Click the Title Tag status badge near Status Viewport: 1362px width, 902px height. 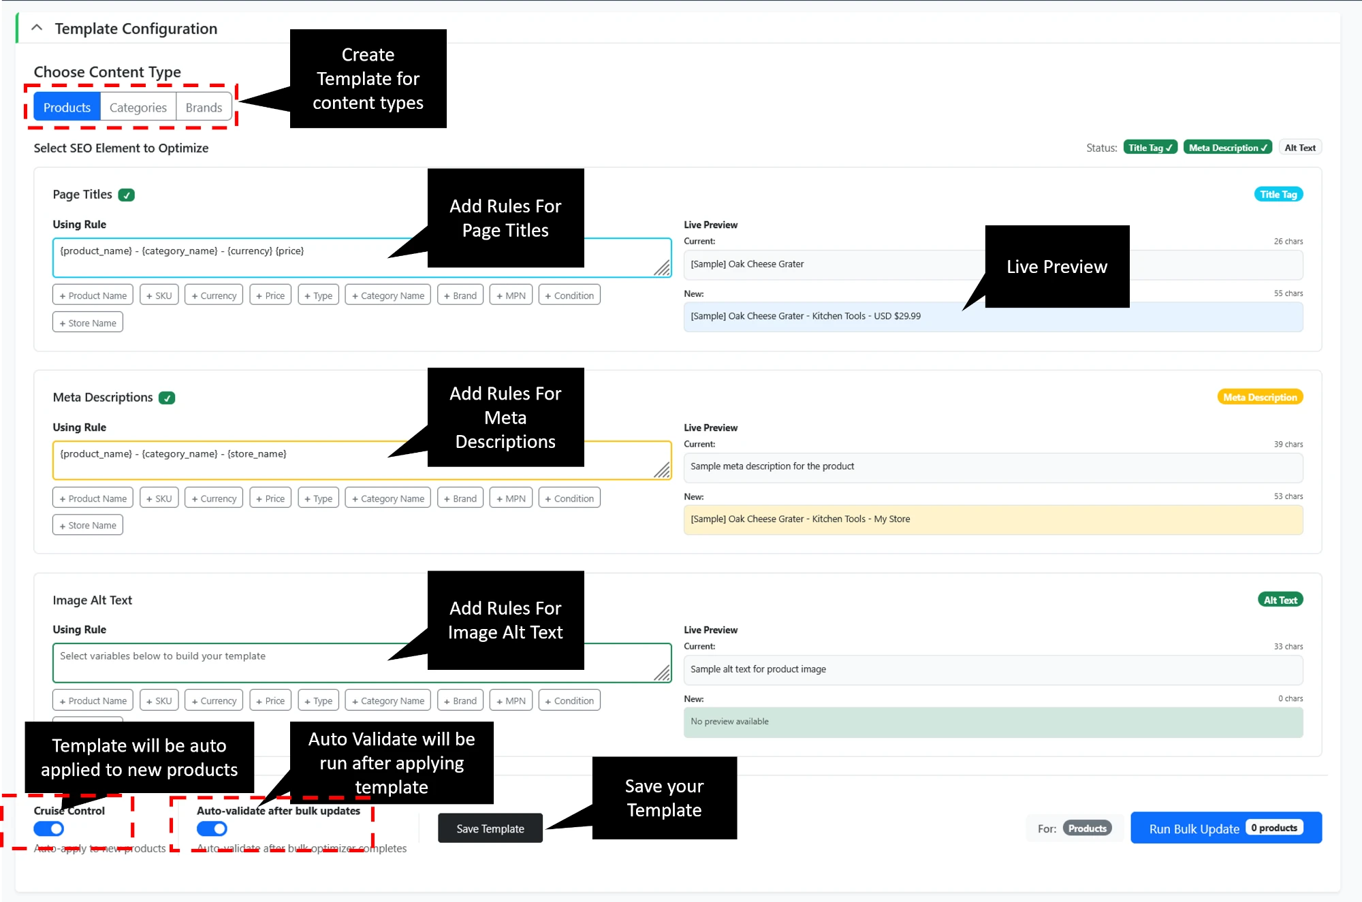(1150, 147)
